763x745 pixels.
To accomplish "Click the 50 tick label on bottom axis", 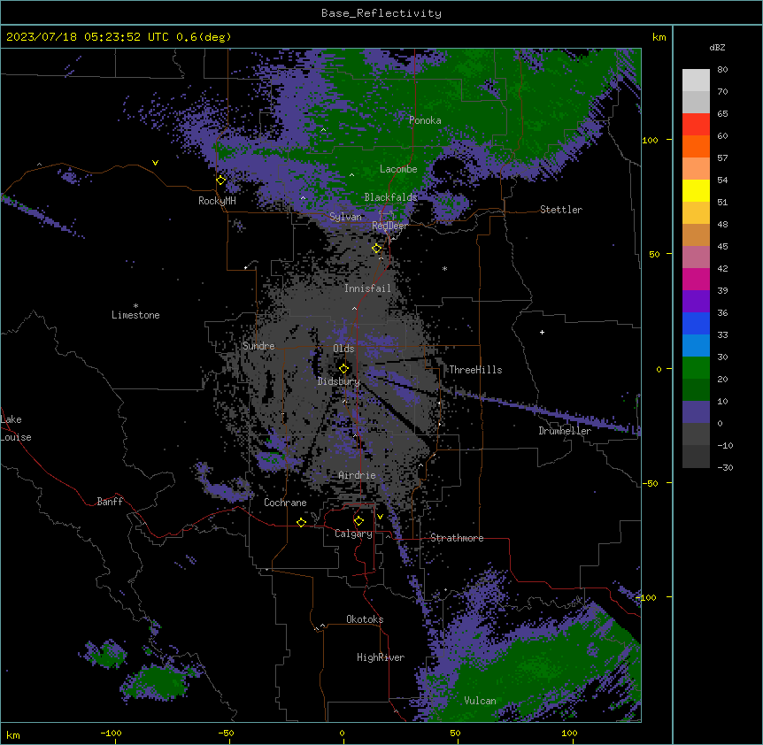I will click(x=455, y=733).
